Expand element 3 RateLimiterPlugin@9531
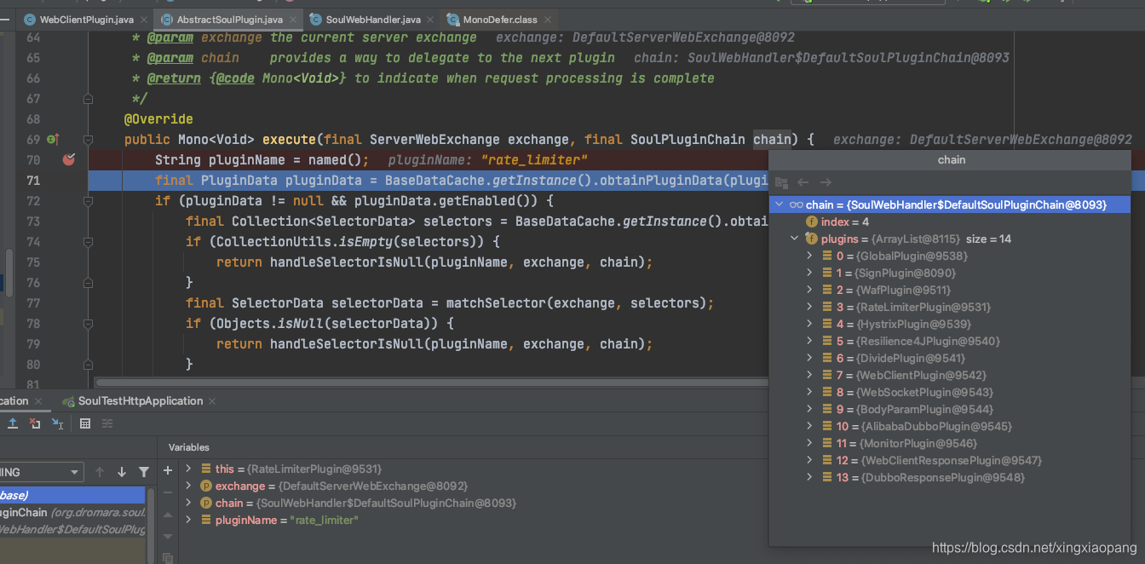 pyautogui.click(x=809, y=308)
